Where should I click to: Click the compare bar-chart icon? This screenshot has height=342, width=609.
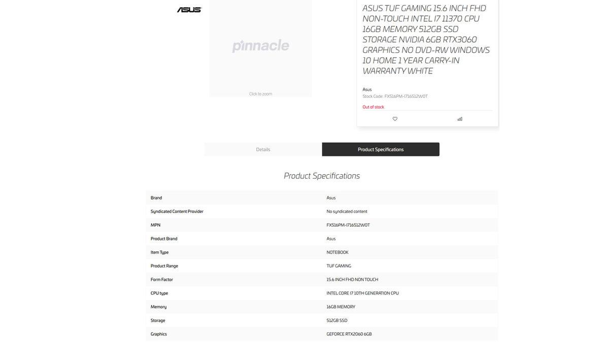click(x=460, y=119)
